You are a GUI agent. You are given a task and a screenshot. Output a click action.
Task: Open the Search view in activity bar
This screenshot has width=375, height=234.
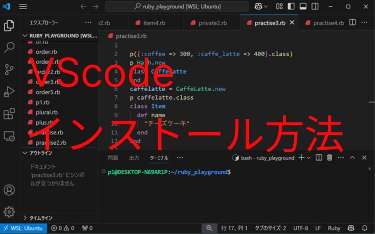tap(9, 47)
